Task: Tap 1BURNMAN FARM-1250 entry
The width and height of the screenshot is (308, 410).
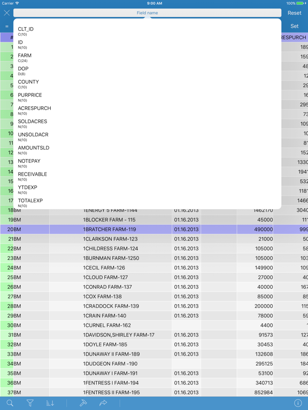Action: 127,258
